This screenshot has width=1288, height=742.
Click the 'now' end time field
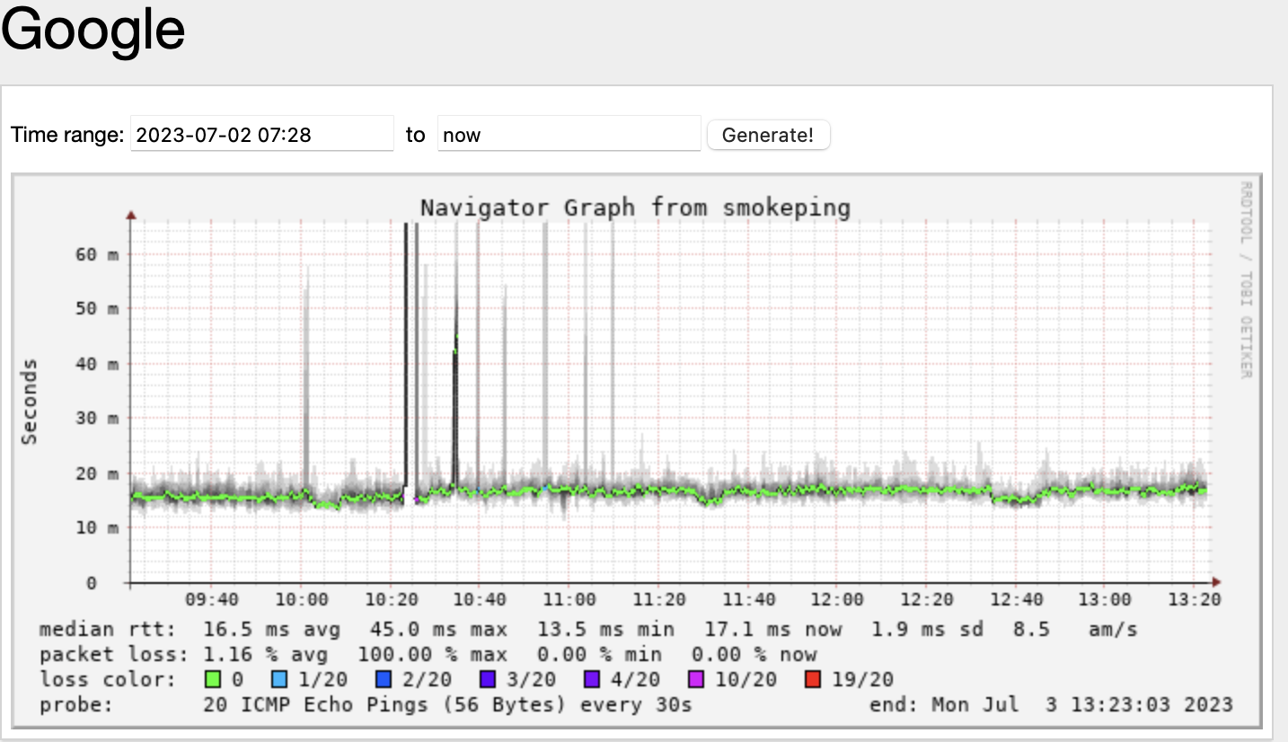[x=568, y=135]
